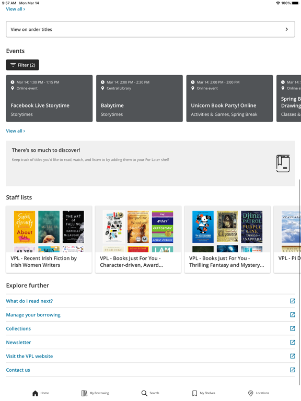This screenshot has height=401, width=301.
Task: Tap the clock icon on Unicorn Book Party card
Action: (x=193, y=82)
